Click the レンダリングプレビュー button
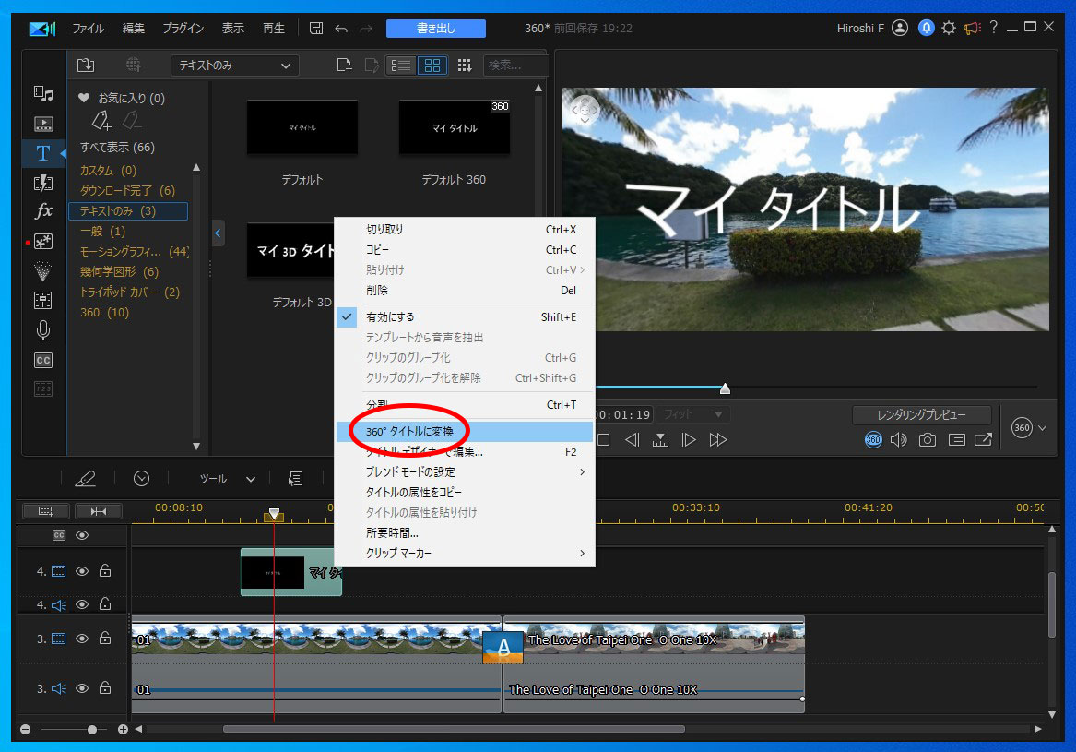 click(x=921, y=415)
